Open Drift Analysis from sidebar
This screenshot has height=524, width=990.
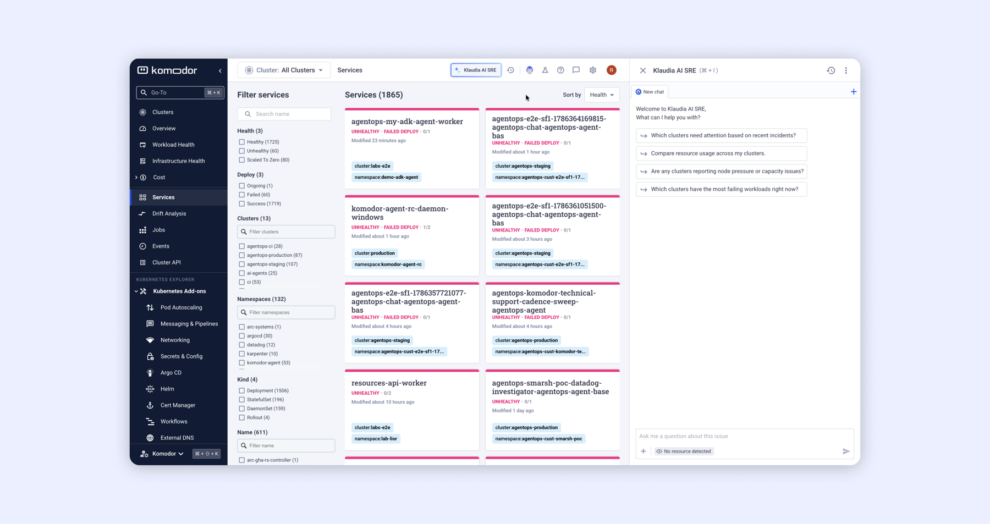point(169,214)
